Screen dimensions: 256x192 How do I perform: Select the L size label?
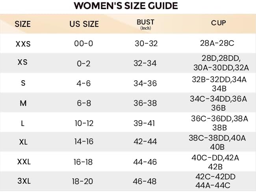(23, 123)
